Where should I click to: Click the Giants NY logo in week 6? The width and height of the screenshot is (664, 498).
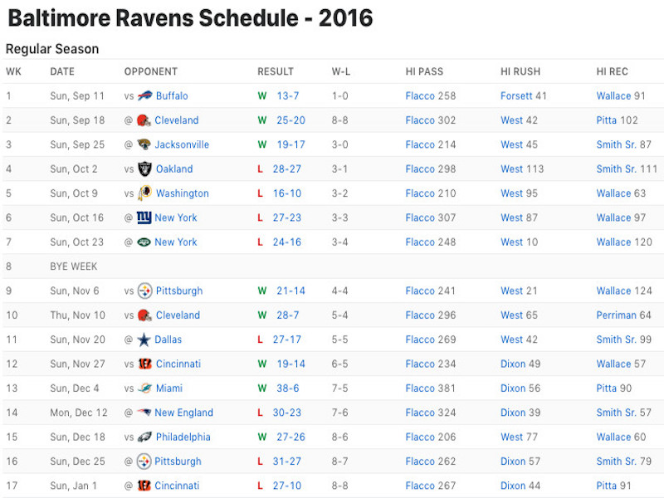coord(144,217)
